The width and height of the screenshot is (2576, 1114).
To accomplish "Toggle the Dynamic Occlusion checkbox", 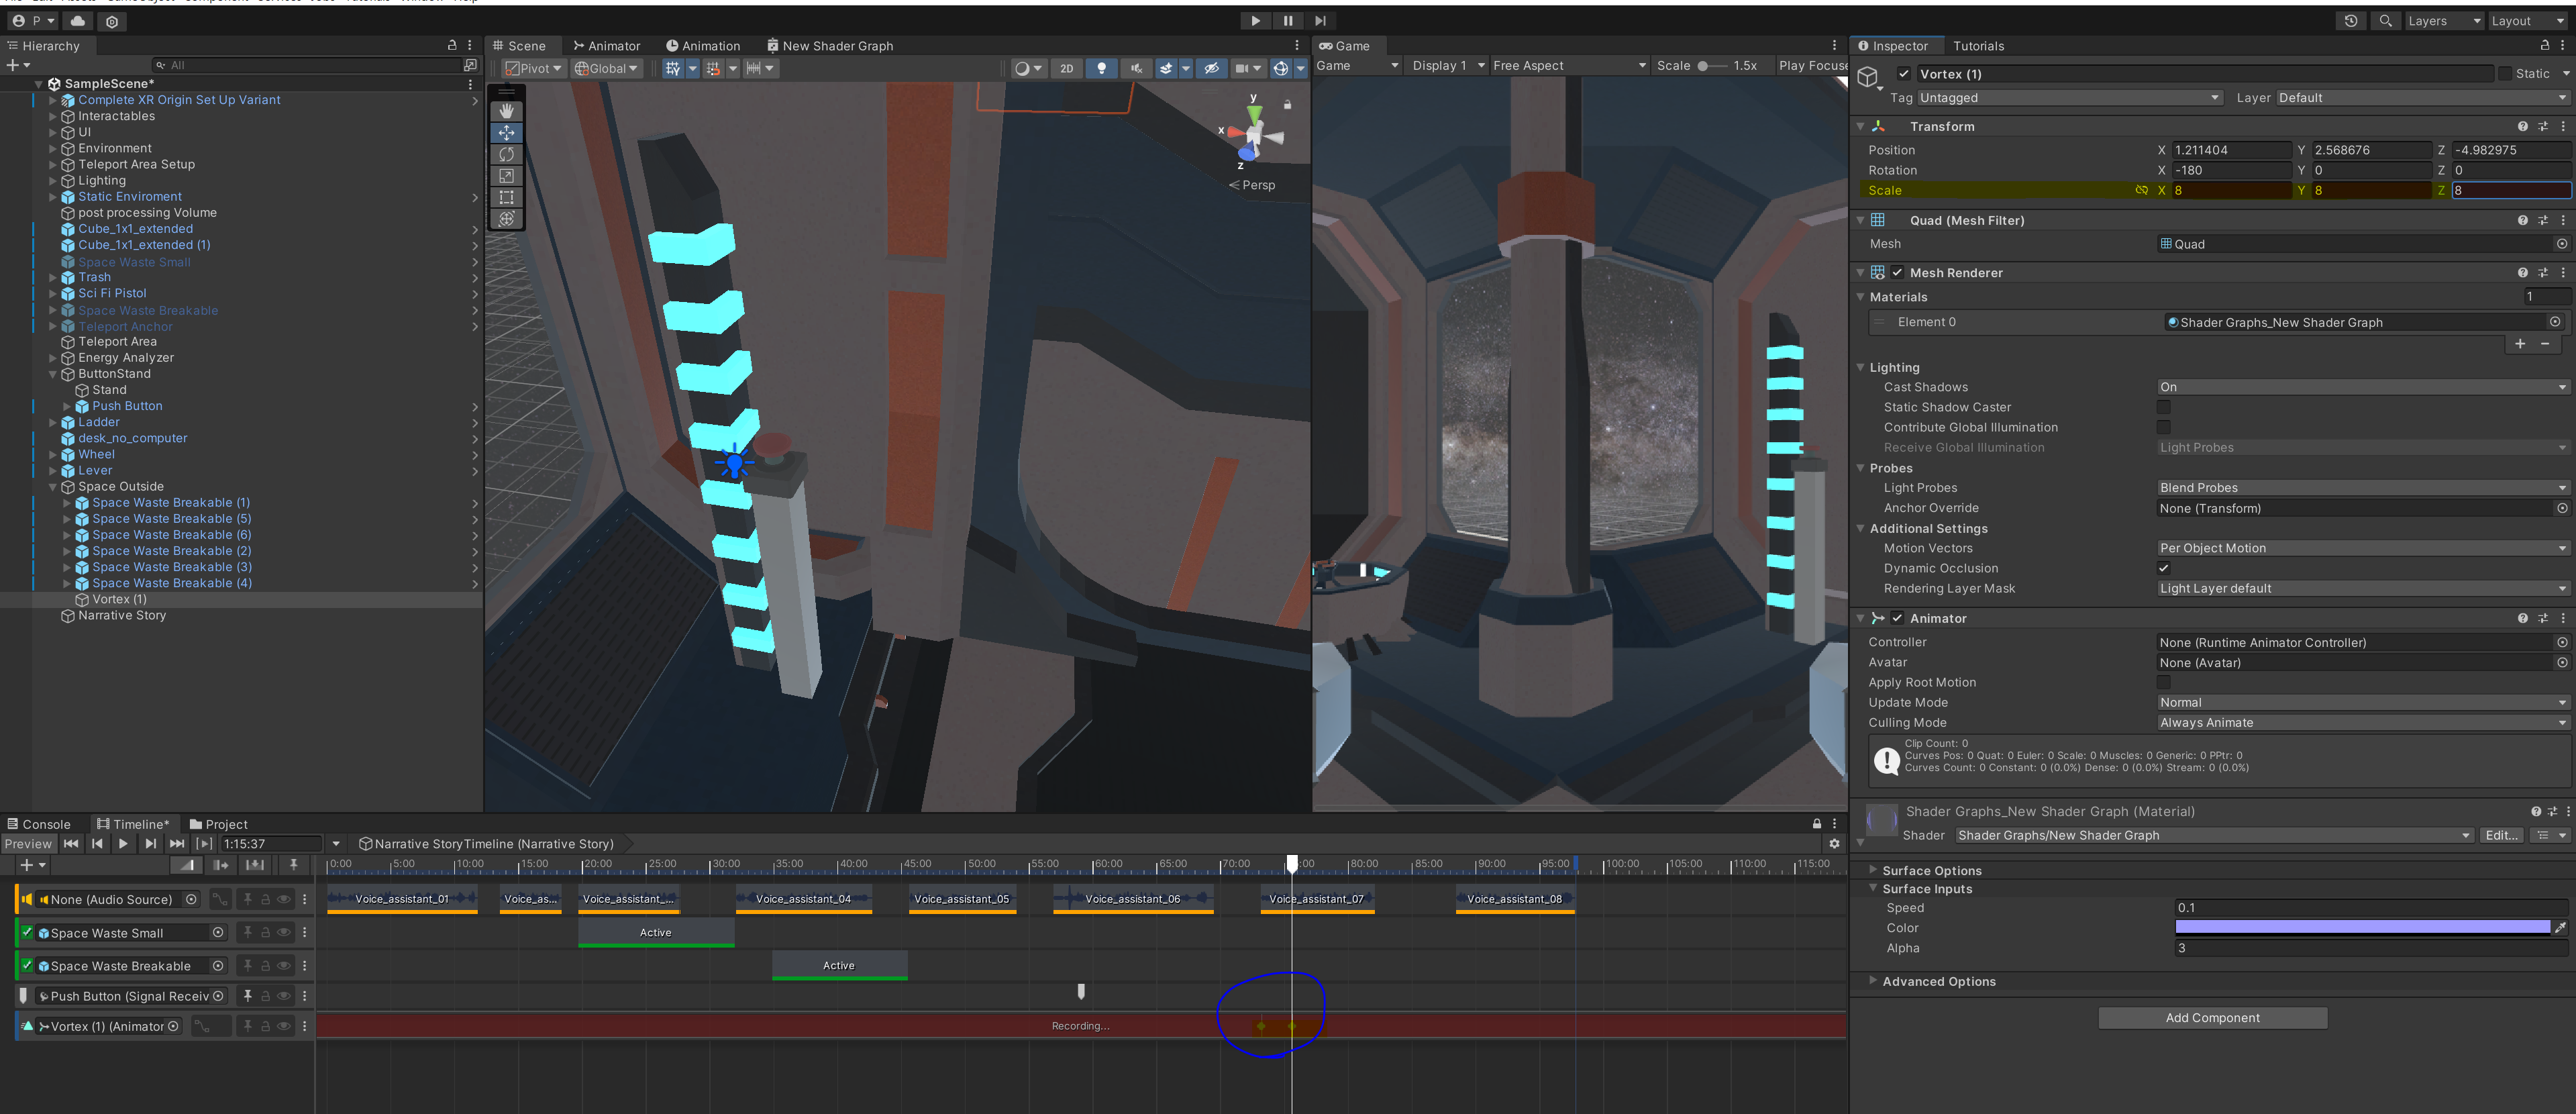I will (x=2163, y=568).
